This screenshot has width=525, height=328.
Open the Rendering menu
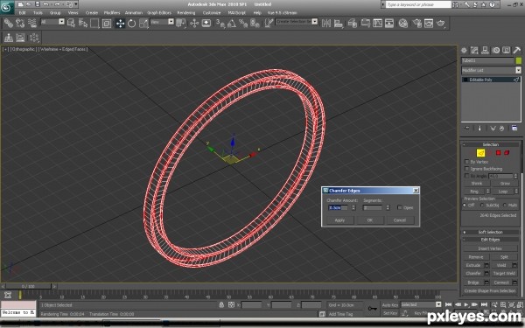tap(186, 13)
